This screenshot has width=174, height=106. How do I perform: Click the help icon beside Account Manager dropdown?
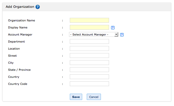coord(122,35)
